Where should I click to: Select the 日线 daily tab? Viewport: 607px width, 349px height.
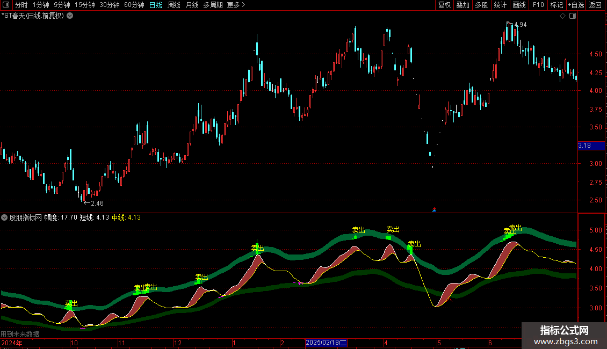[156, 5]
